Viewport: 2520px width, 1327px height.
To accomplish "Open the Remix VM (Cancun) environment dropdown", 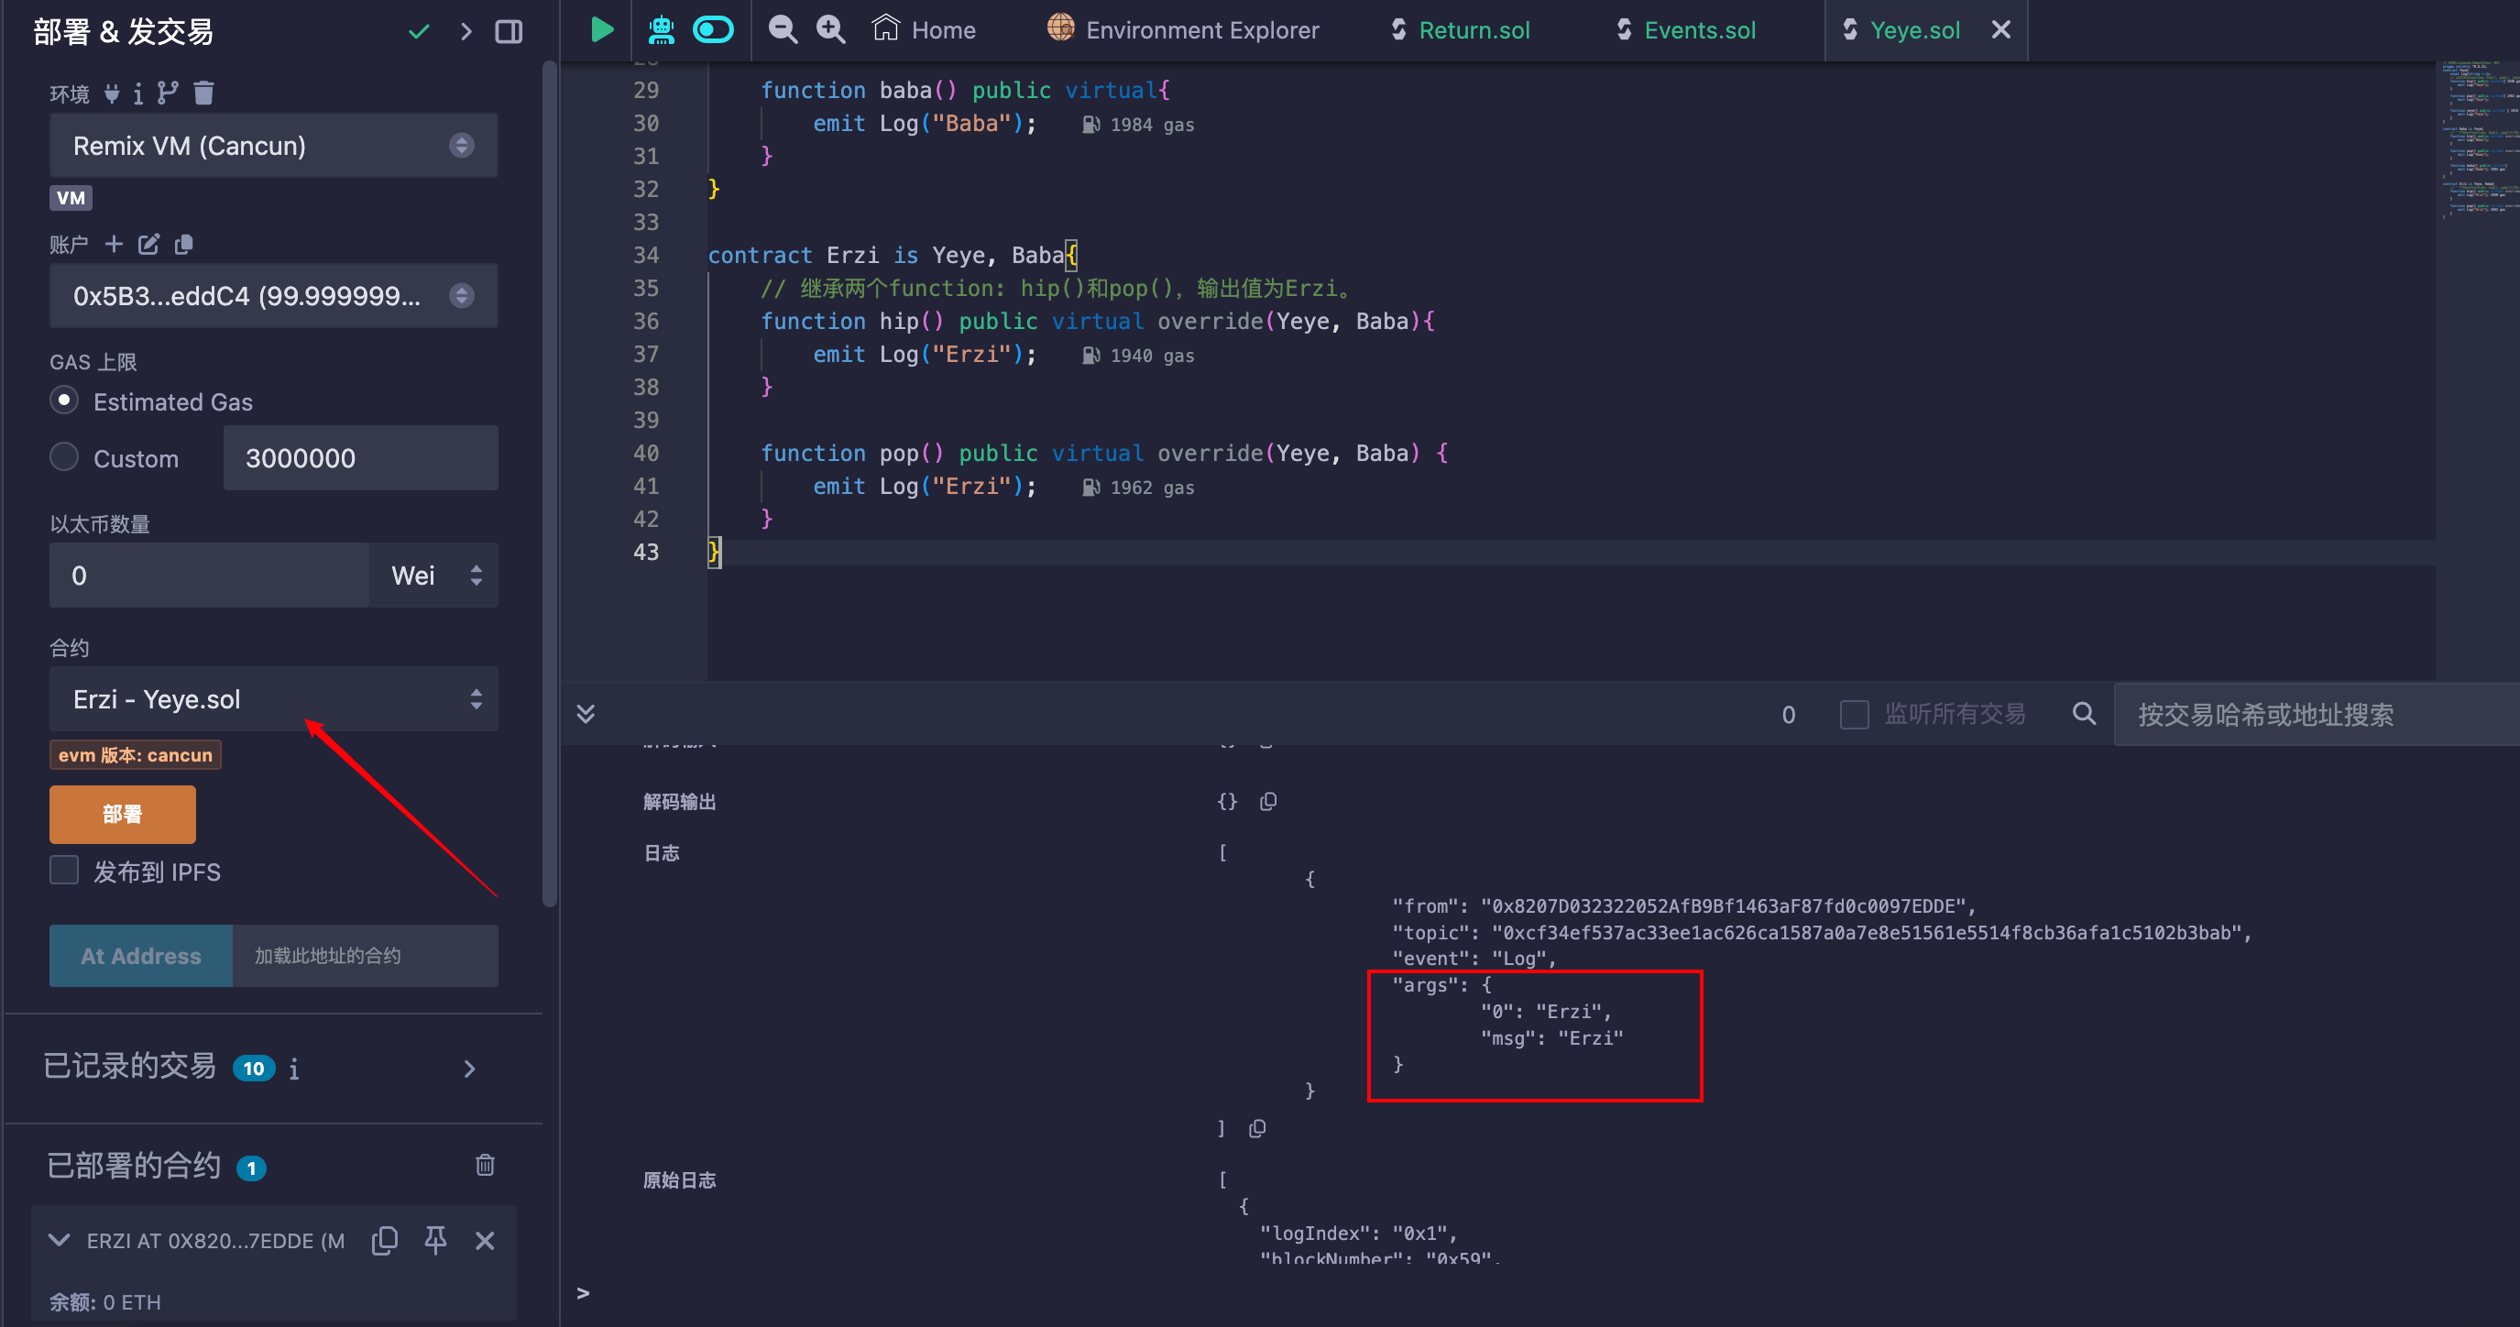I will tap(274, 146).
